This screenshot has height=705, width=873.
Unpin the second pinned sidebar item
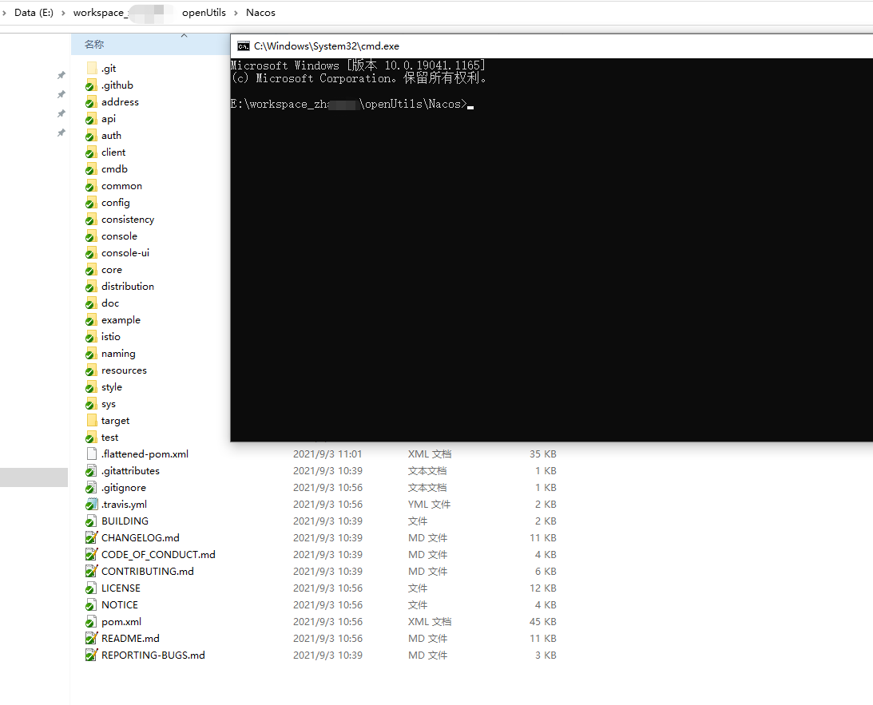[61, 93]
